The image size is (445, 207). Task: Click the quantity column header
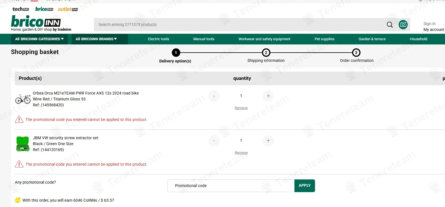click(242, 78)
